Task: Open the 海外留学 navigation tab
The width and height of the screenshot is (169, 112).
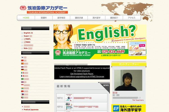Action: coord(96,18)
